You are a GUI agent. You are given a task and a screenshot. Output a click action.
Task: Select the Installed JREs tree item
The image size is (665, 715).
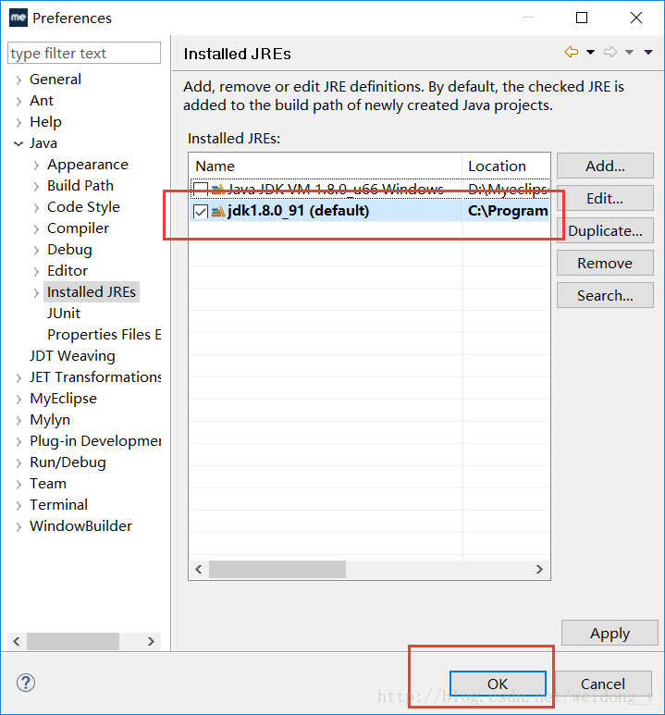tap(92, 292)
